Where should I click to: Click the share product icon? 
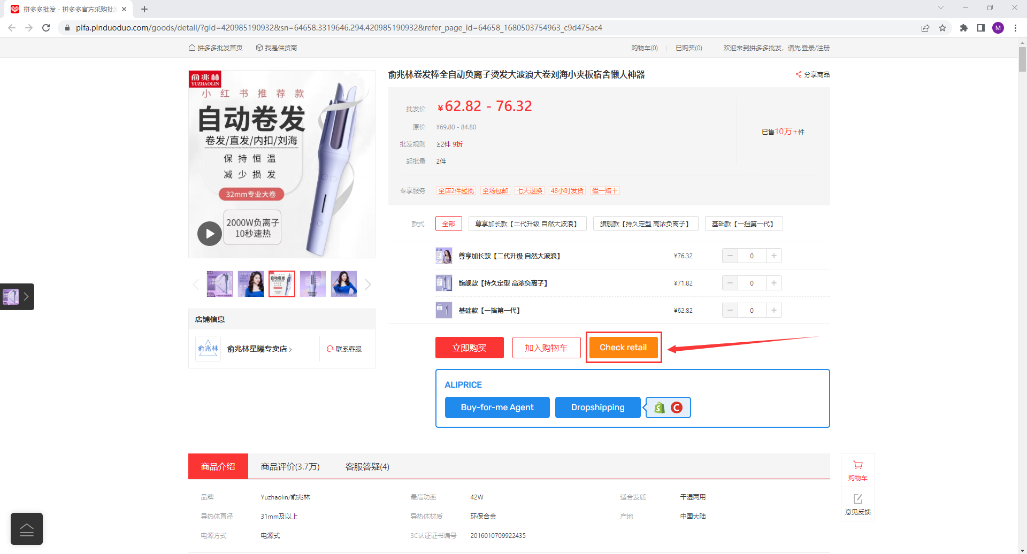click(799, 74)
